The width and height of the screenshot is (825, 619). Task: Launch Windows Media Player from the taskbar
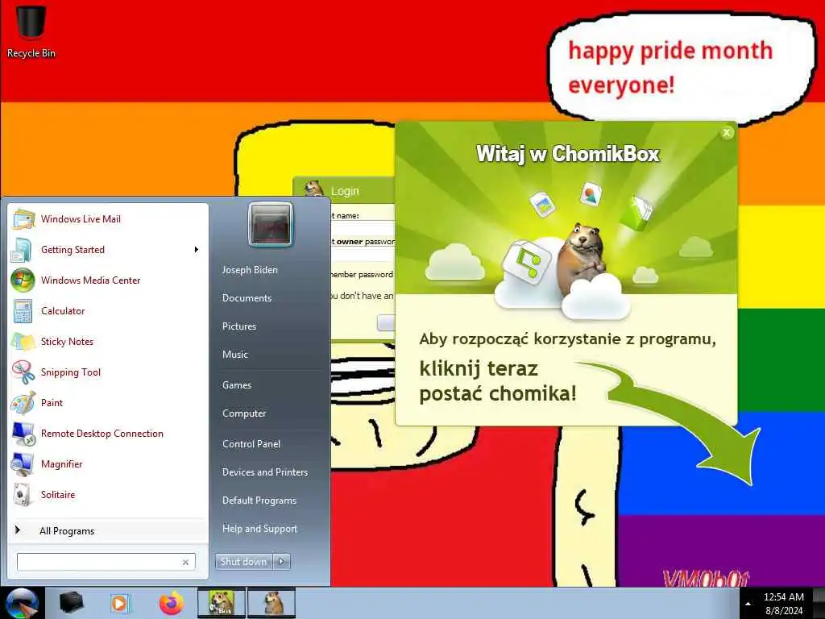[x=120, y=603]
